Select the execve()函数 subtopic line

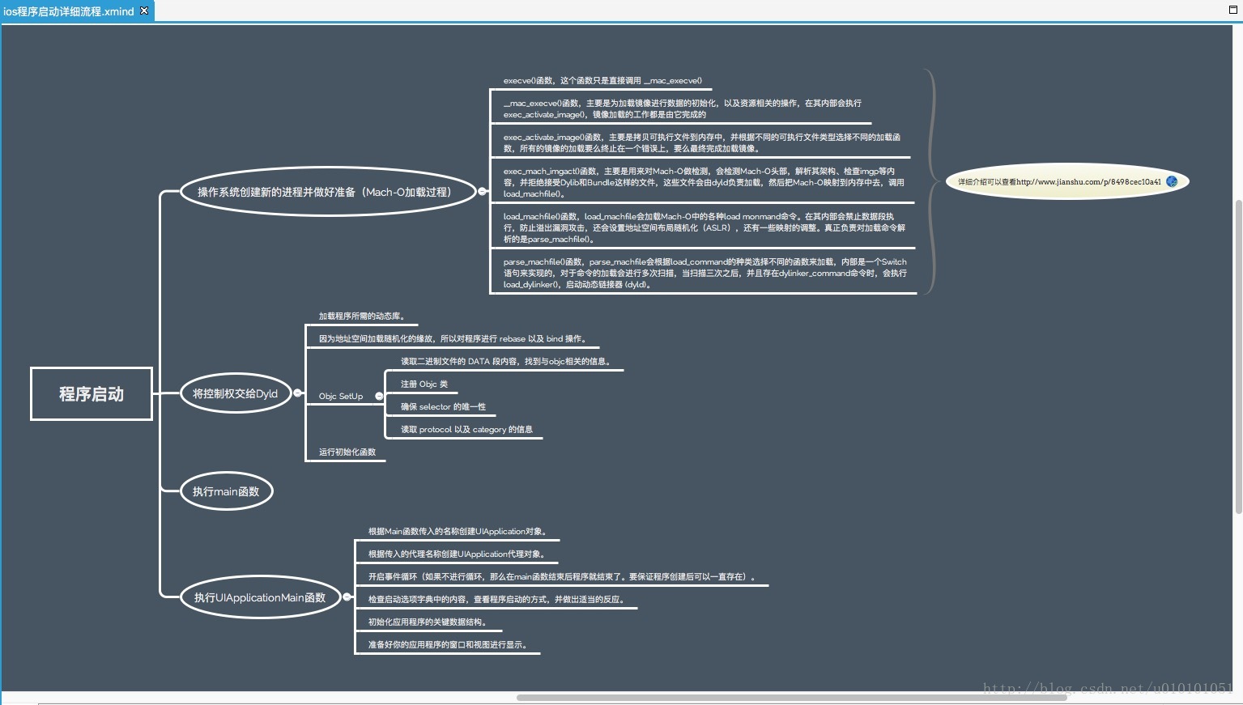(x=602, y=81)
